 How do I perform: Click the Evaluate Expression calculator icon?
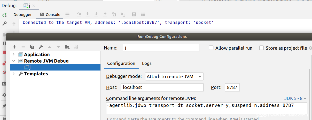(134, 15)
